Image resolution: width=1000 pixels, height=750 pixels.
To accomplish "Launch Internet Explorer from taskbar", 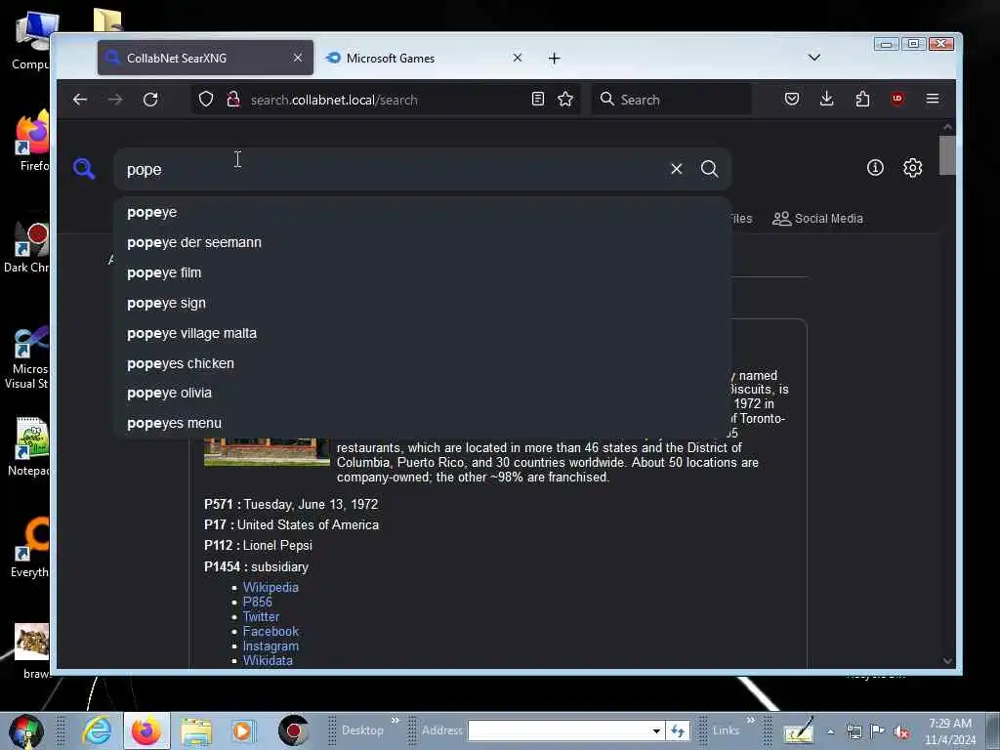I will tap(97, 730).
